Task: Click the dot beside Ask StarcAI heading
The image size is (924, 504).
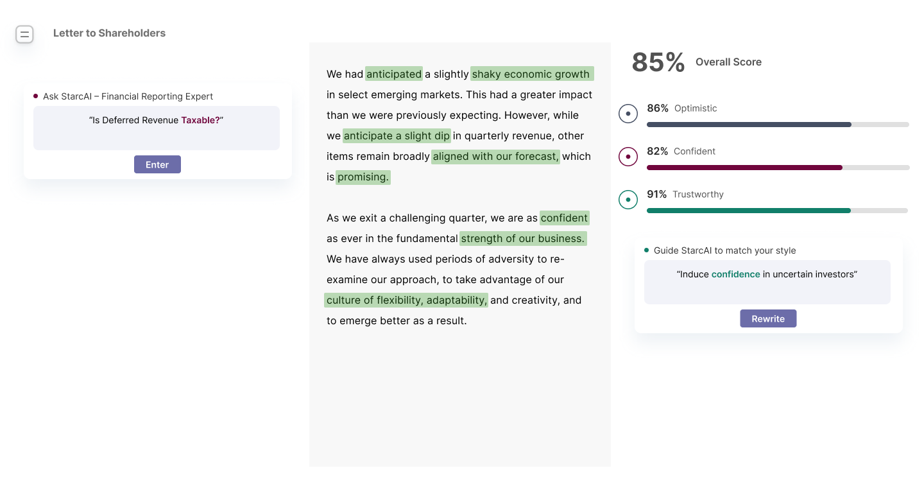Action: 36,96
